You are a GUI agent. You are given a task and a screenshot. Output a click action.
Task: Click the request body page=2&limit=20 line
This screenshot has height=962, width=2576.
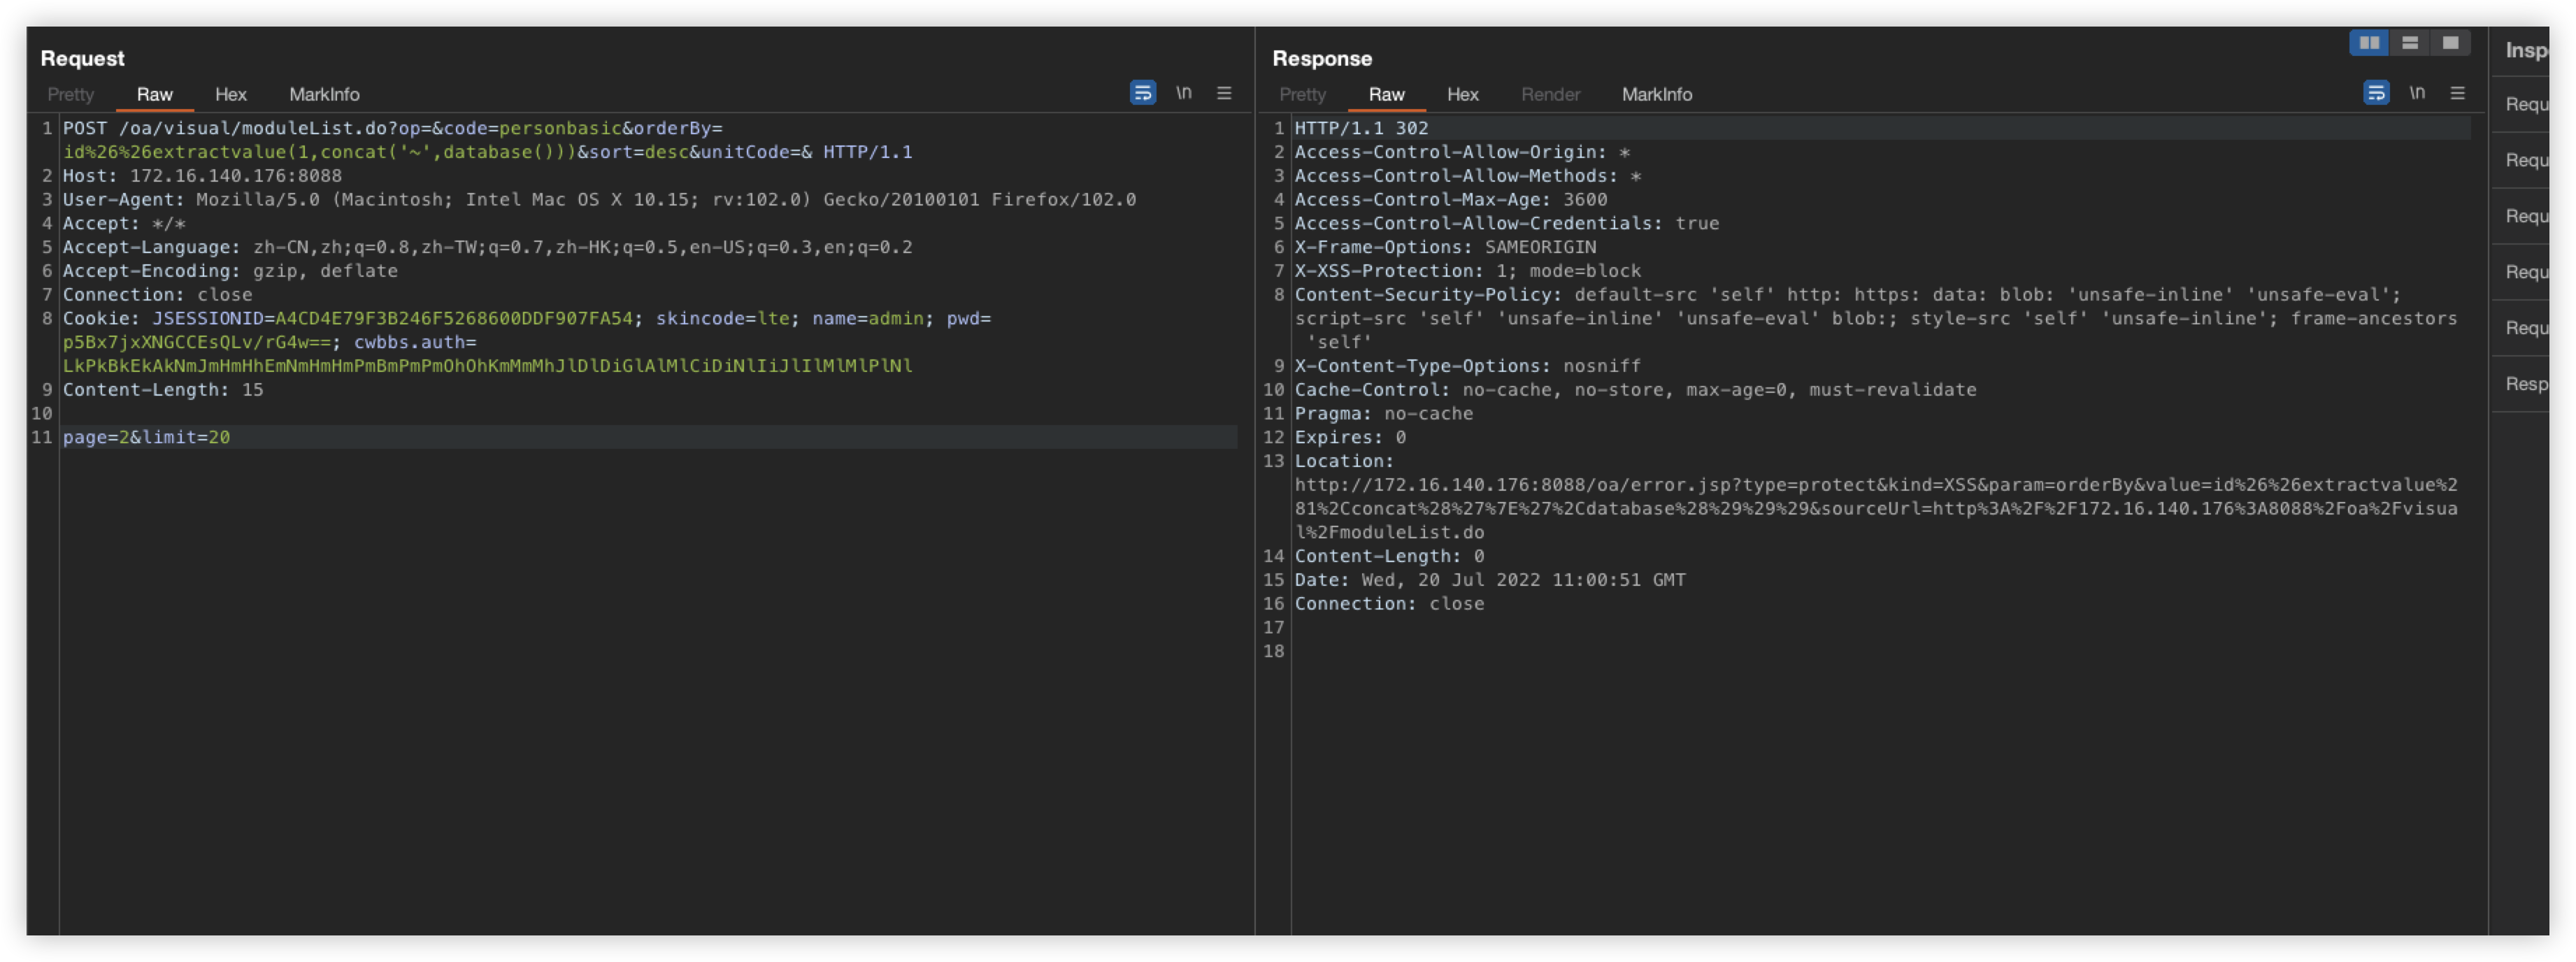pyautogui.click(x=146, y=437)
